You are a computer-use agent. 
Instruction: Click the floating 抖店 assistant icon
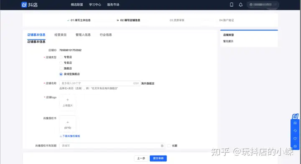(295, 116)
